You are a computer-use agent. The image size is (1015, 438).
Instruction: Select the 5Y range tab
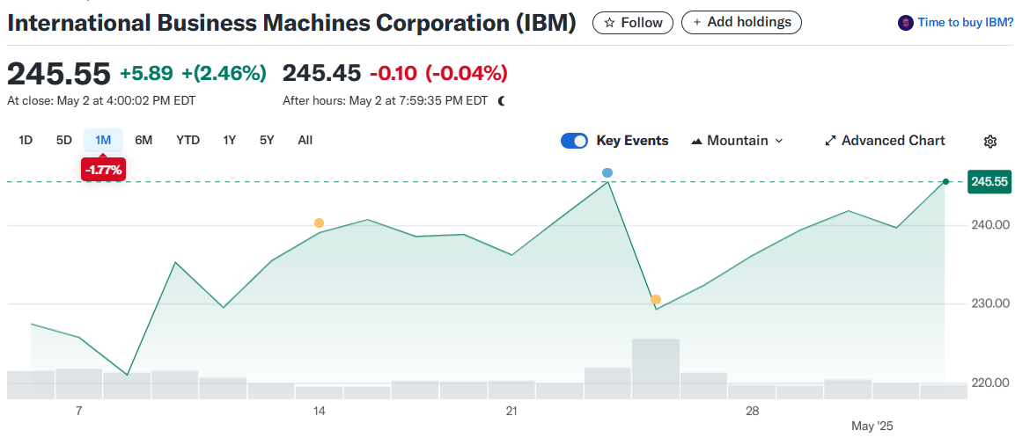point(268,141)
